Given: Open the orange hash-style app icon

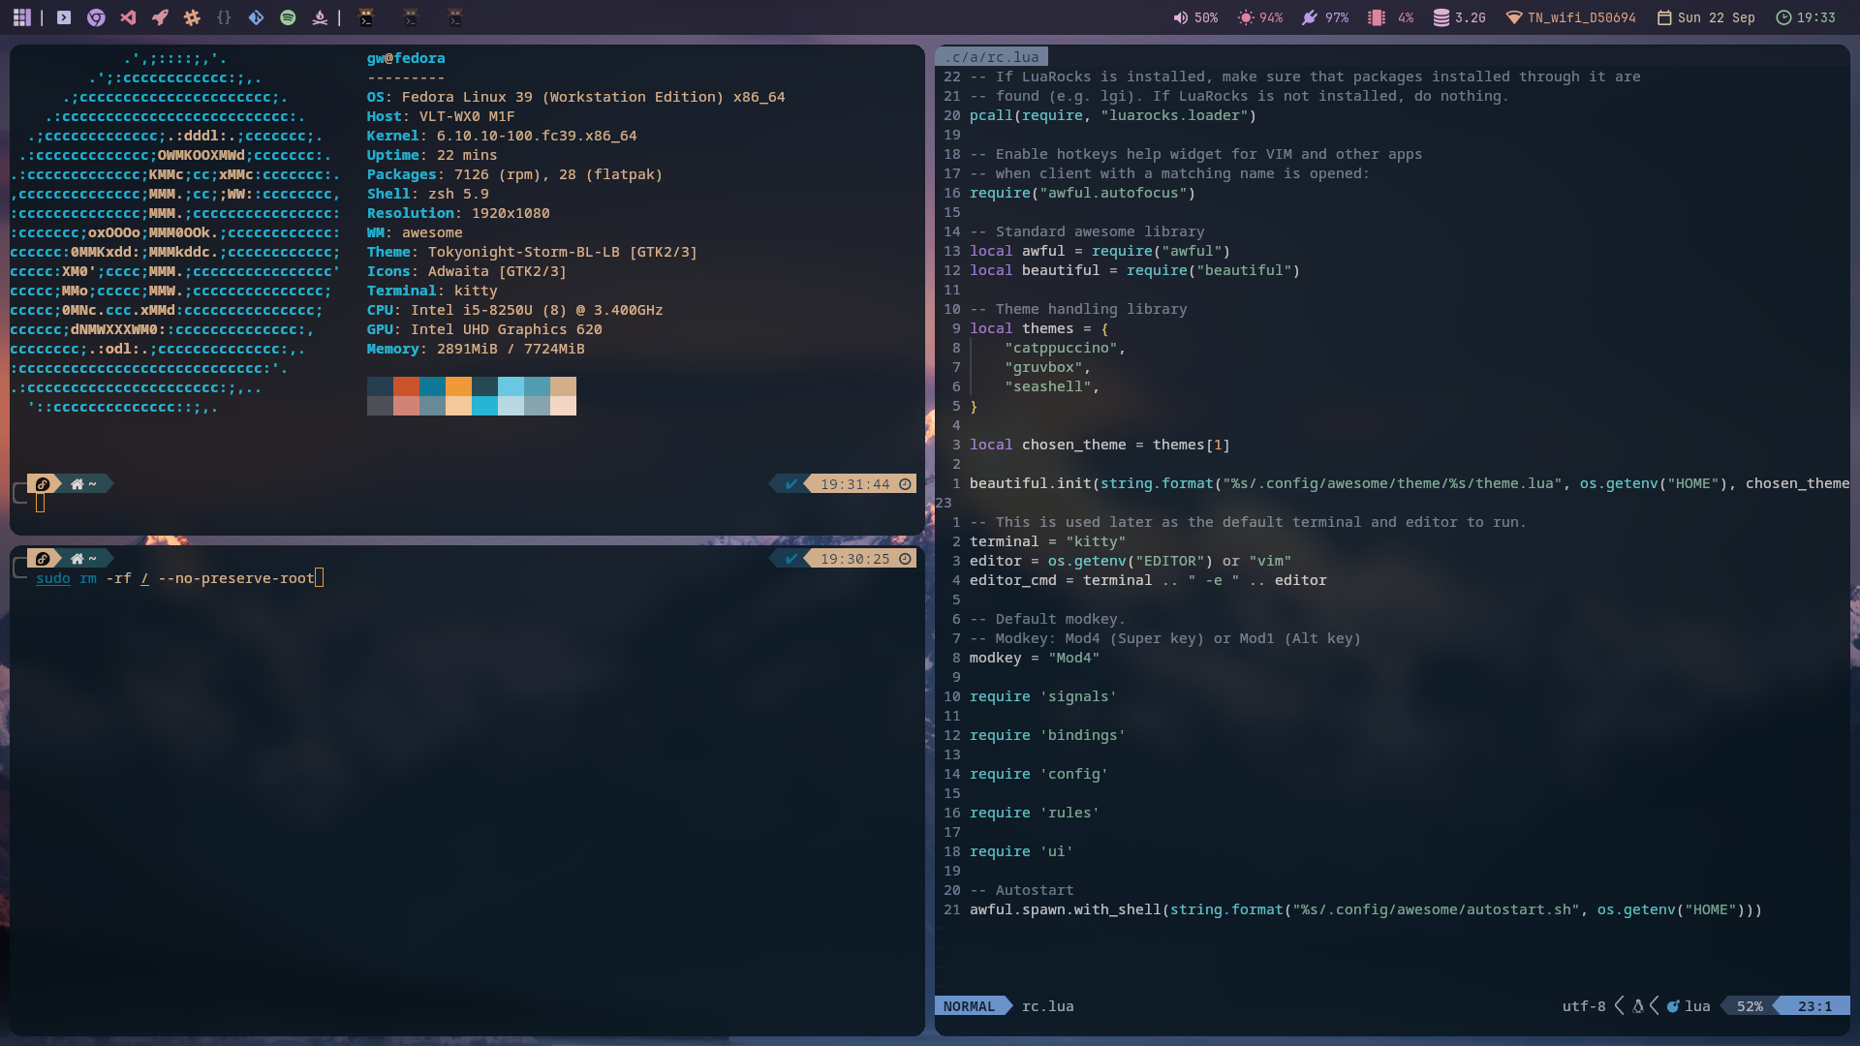Looking at the screenshot, I should pyautogui.click(x=192, y=17).
